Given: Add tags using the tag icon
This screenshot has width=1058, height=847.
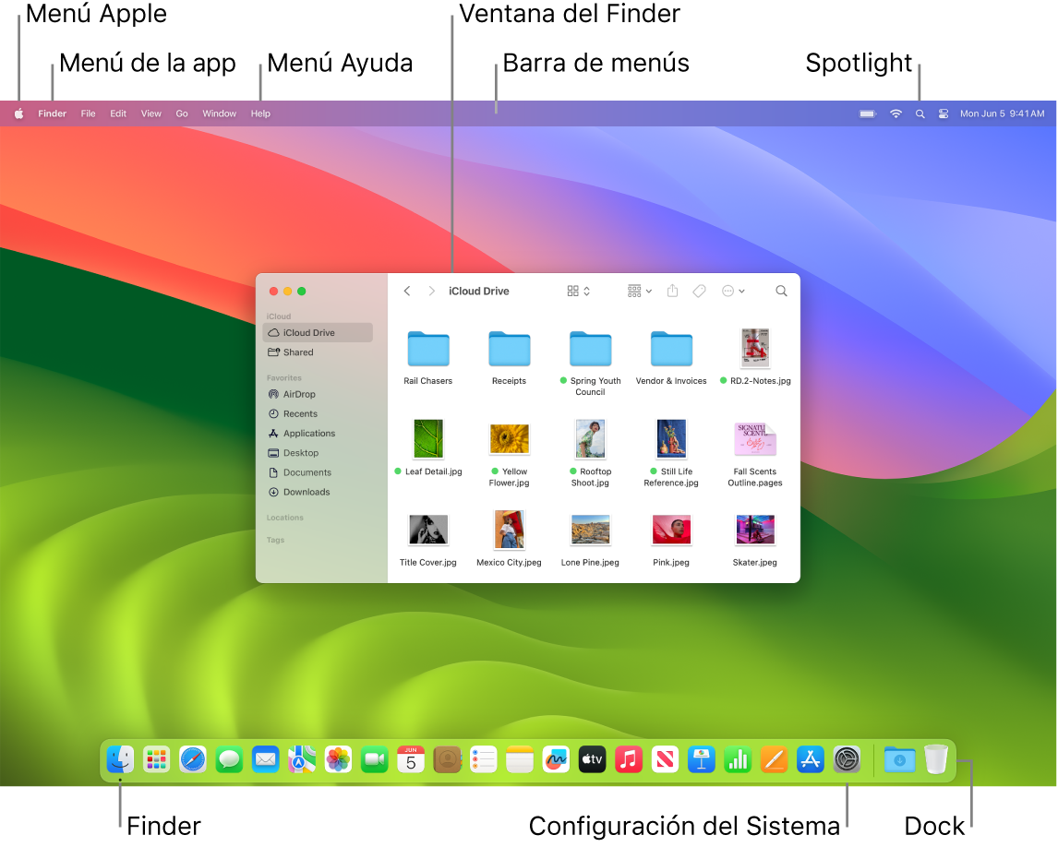Looking at the screenshot, I should 699,291.
